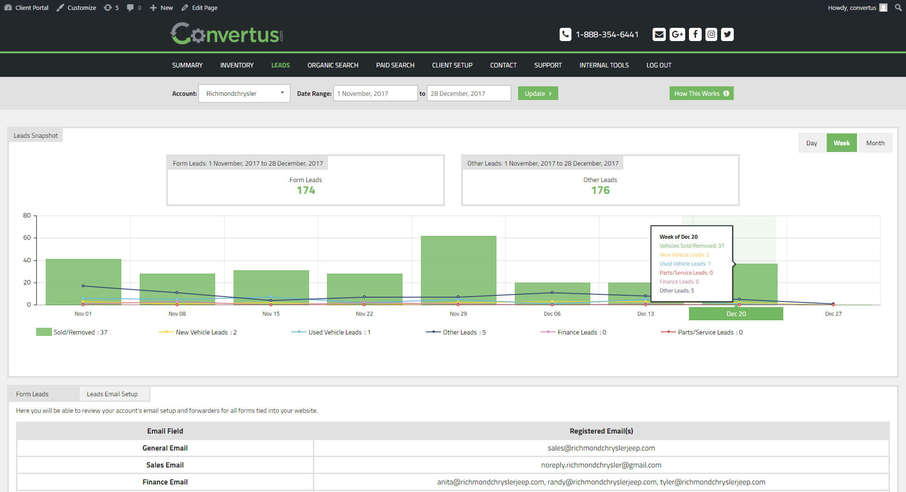Click the 1-888-354-6441 phone number
This screenshot has width=906, height=492.
tap(607, 34)
